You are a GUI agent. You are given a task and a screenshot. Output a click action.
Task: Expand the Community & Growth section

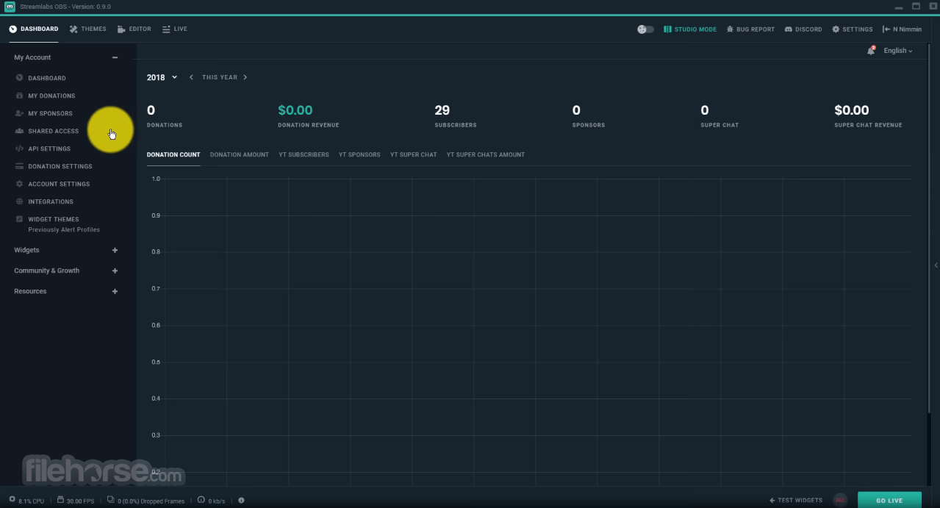pos(115,271)
